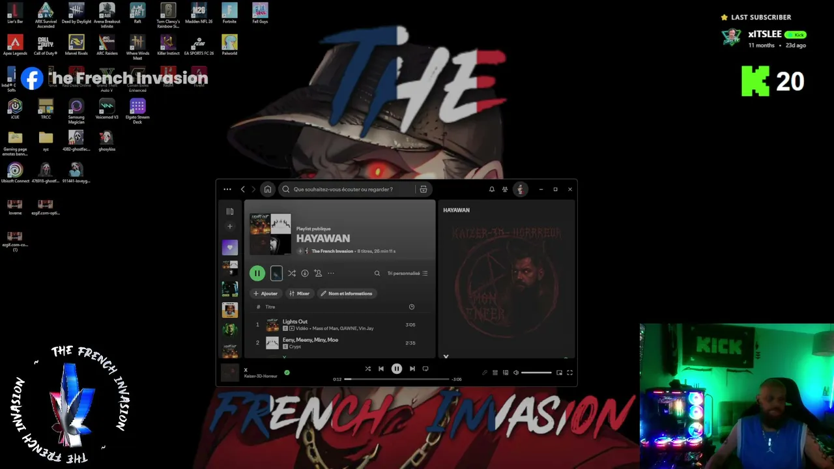Skip to the previous track
Screen dimensions: 834x469
(x=381, y=369)
